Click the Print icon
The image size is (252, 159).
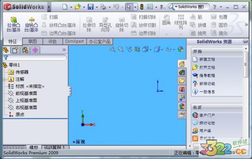[x=103, y=7]
